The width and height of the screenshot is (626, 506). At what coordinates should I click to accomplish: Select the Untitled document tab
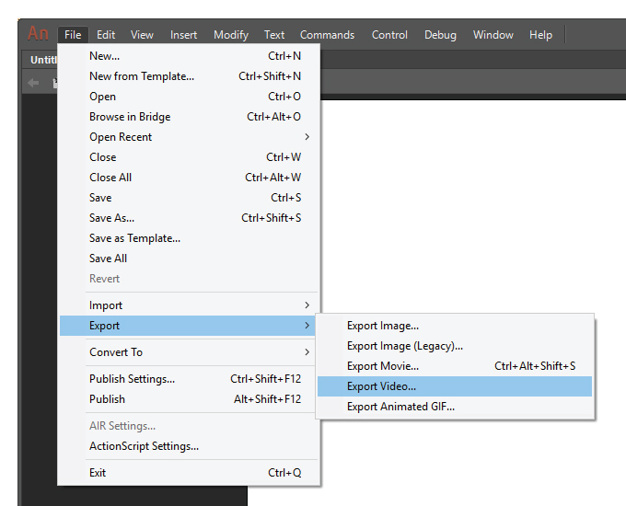41,59
